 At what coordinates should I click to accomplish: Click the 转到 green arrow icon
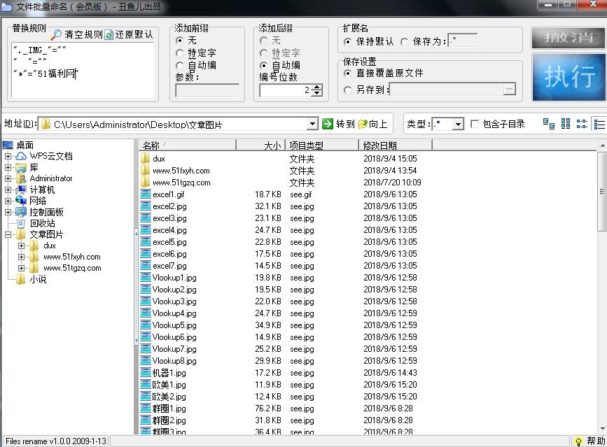[x=328, y=124]
